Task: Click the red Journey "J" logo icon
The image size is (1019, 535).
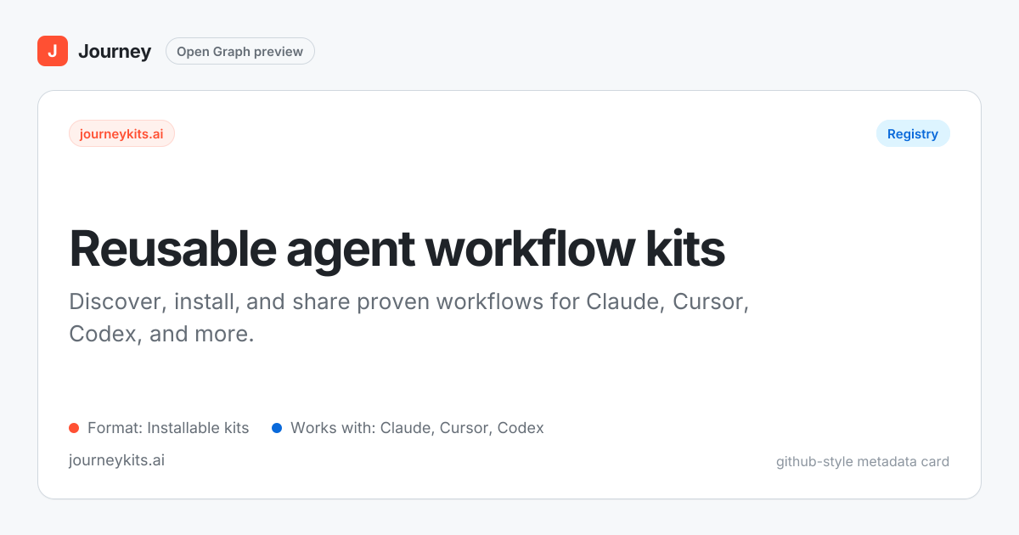Action: coord(53,51)
